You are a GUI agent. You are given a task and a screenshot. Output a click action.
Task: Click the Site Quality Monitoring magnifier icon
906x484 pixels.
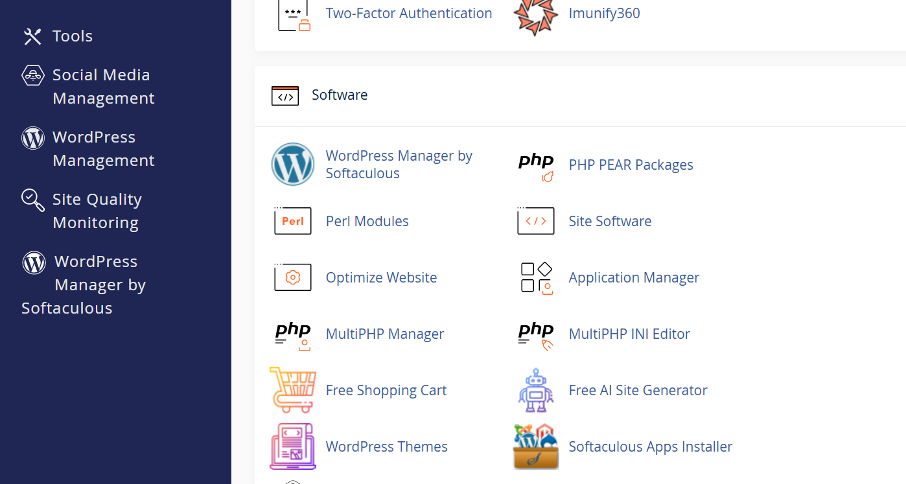click(33, 200)
